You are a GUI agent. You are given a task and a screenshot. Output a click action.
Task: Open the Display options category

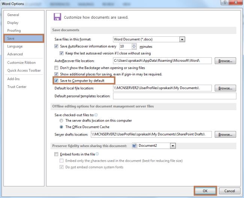click(x=13, y=23)
